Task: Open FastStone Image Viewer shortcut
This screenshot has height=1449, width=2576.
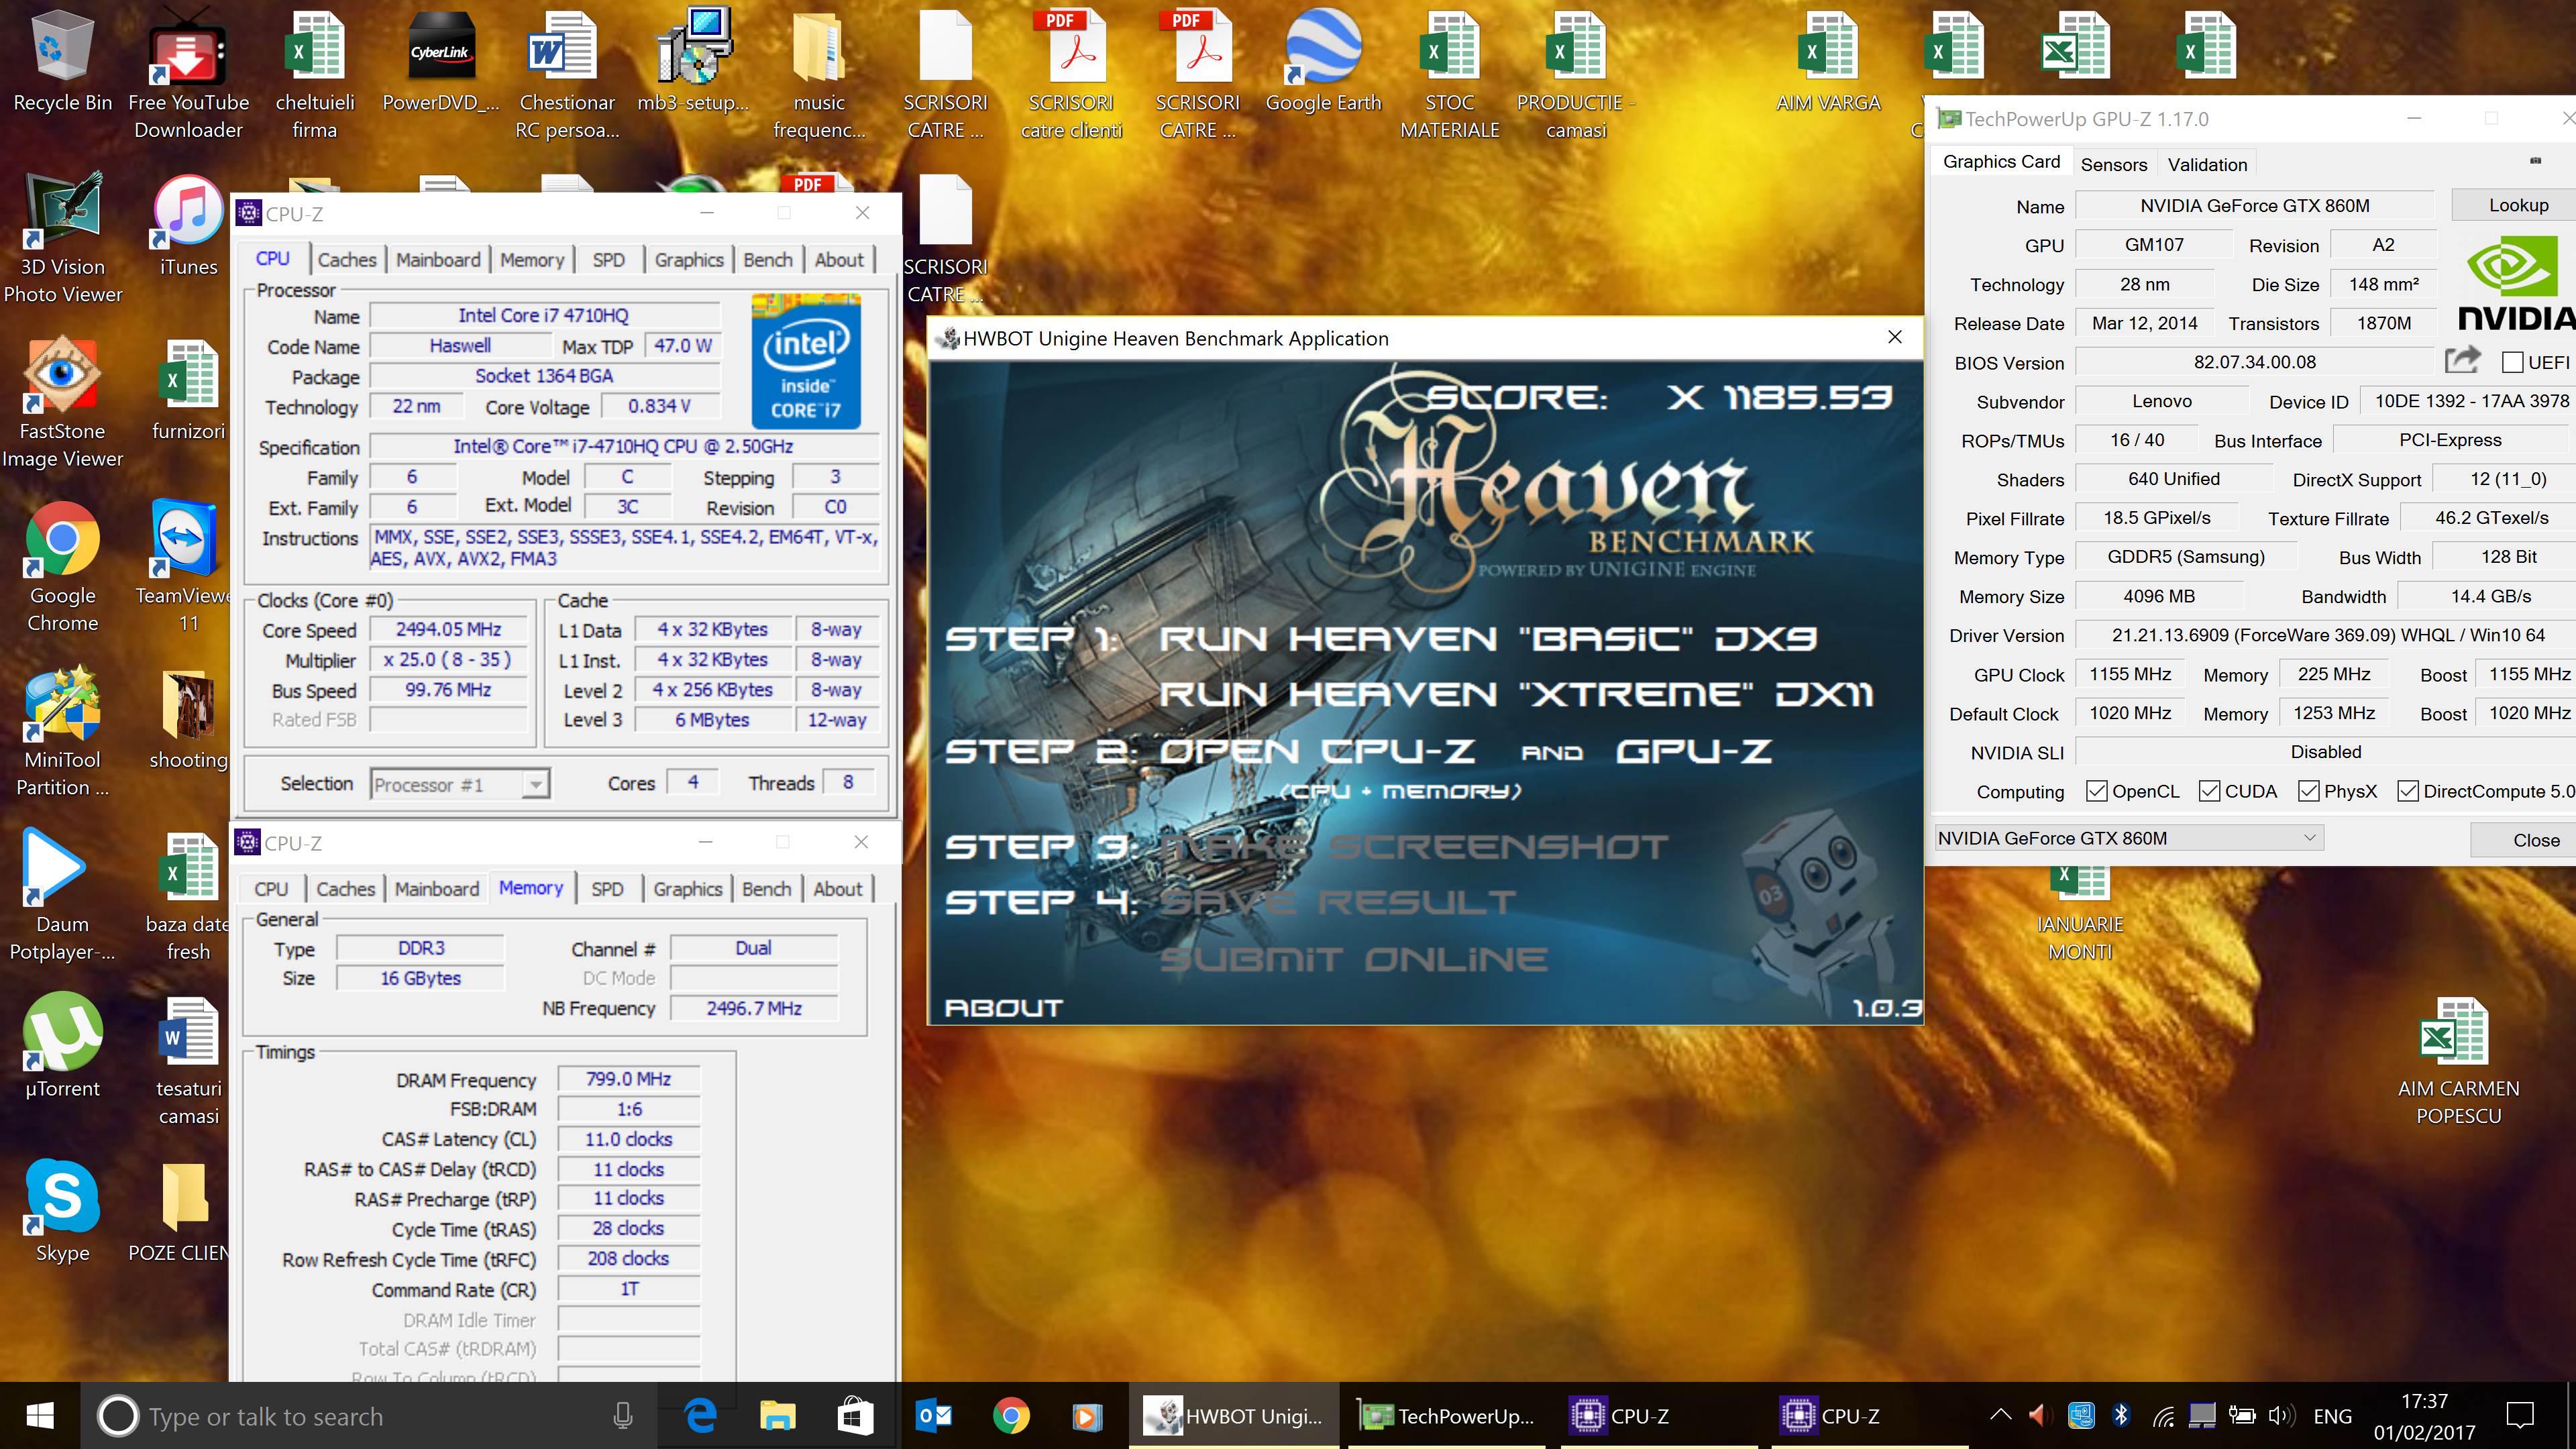Action: point(62,402)
